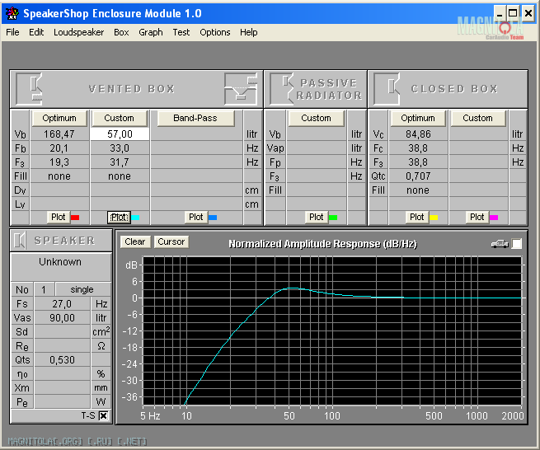The height and width of the screenshot is (450, 540).
Task: Click closed box optimum Fill value none
Action: coord(418,190)
